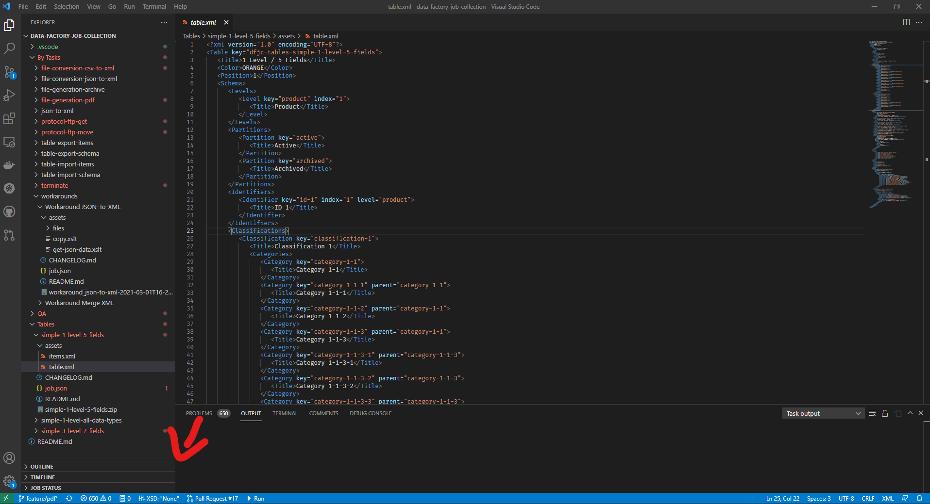Viewport: 930px width, 504px height.
Task: Collapse the workarounds folder
Action: pos(59,196)
